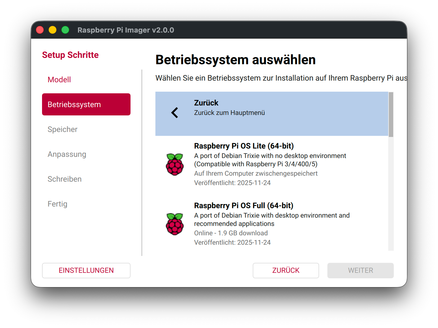Open EINSTELLUNGEN settings button

click(x=86, y=270)
